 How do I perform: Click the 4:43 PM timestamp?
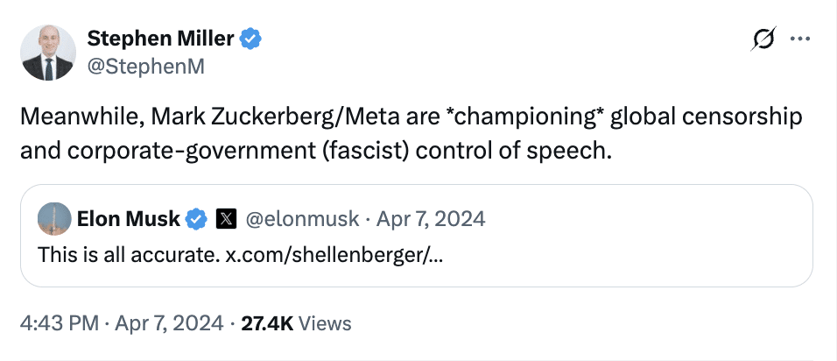59,323
